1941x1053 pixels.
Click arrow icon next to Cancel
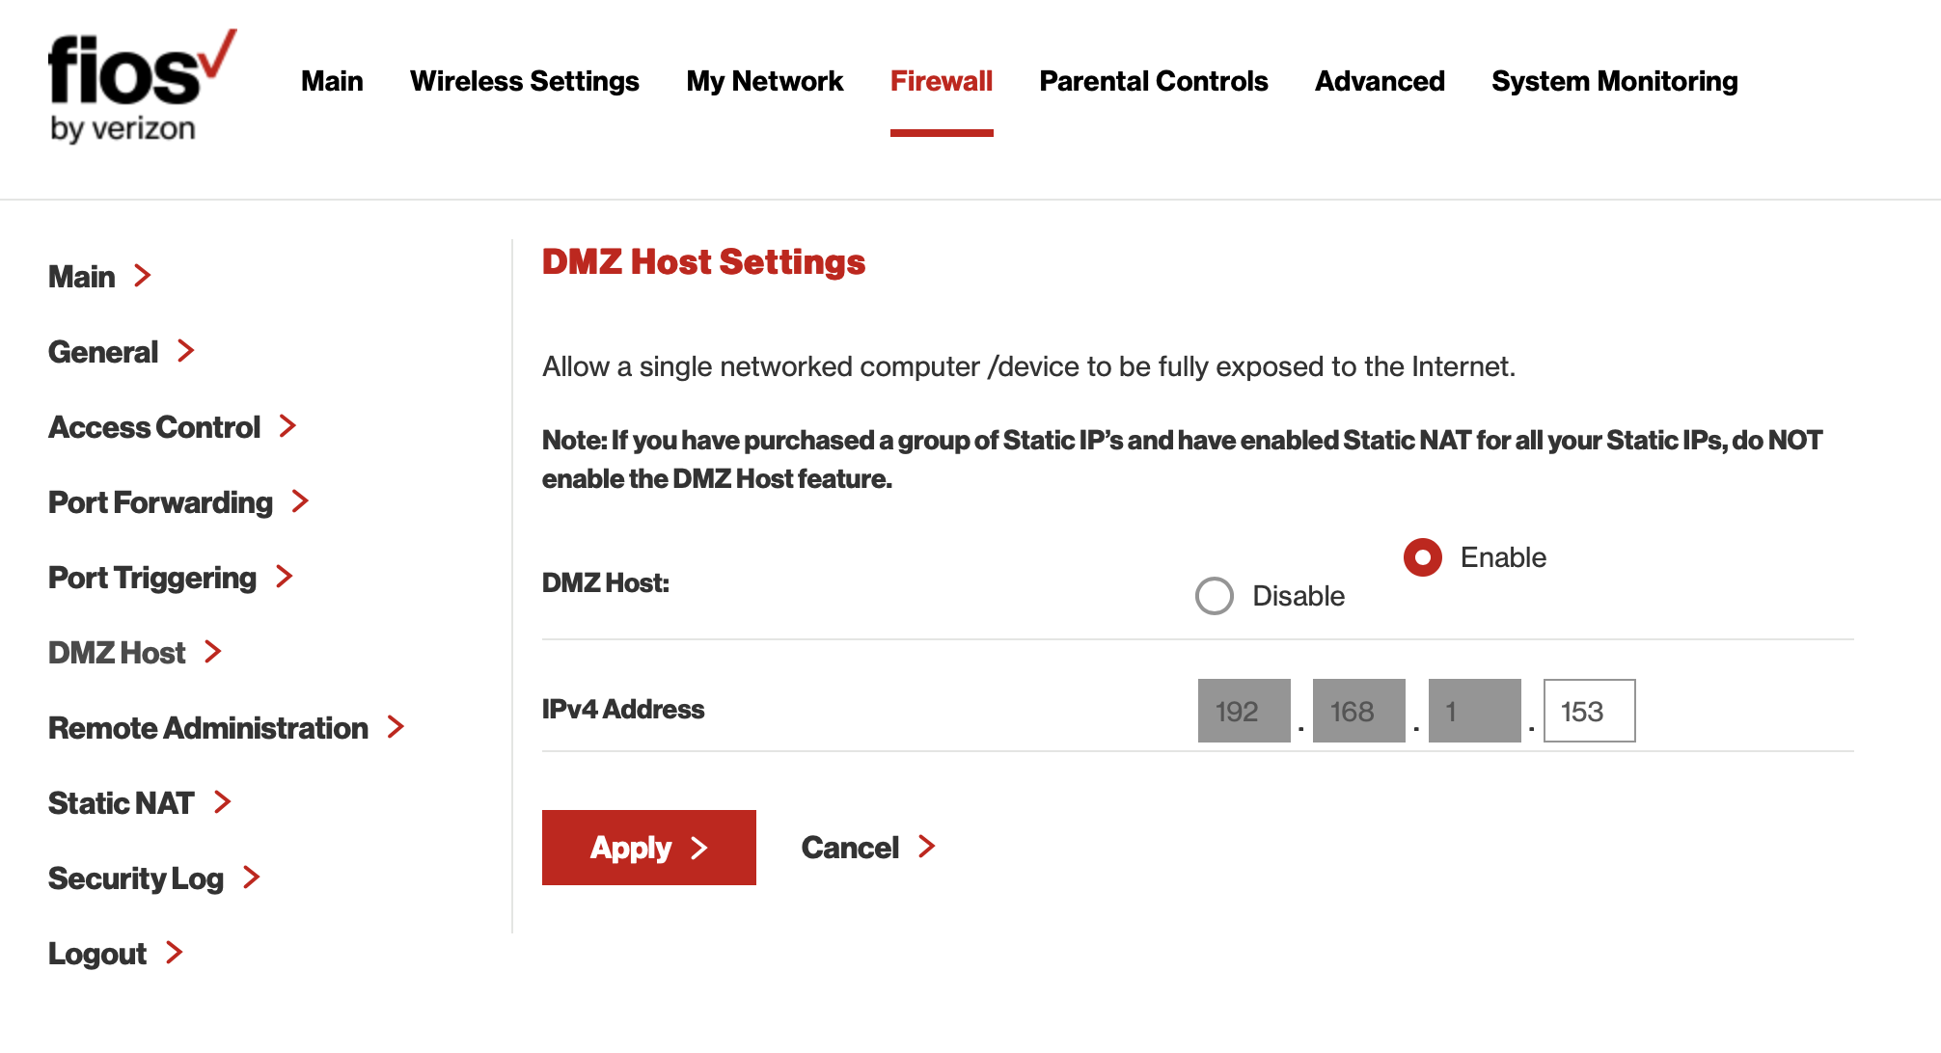[927, 847]
